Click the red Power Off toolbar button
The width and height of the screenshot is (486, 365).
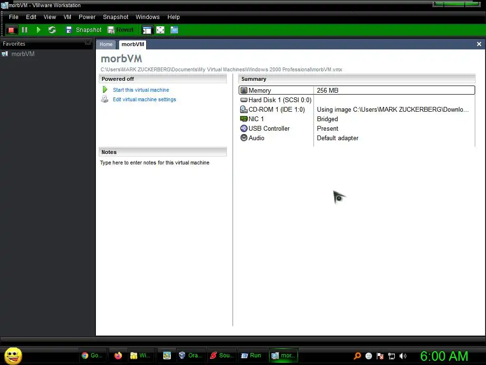[x=11, y=30]
